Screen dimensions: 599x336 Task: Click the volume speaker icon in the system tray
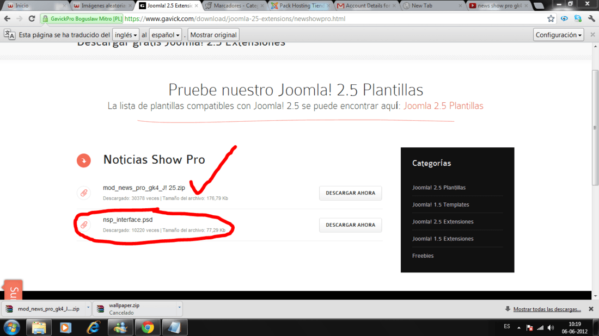click(x=551, y=328)
